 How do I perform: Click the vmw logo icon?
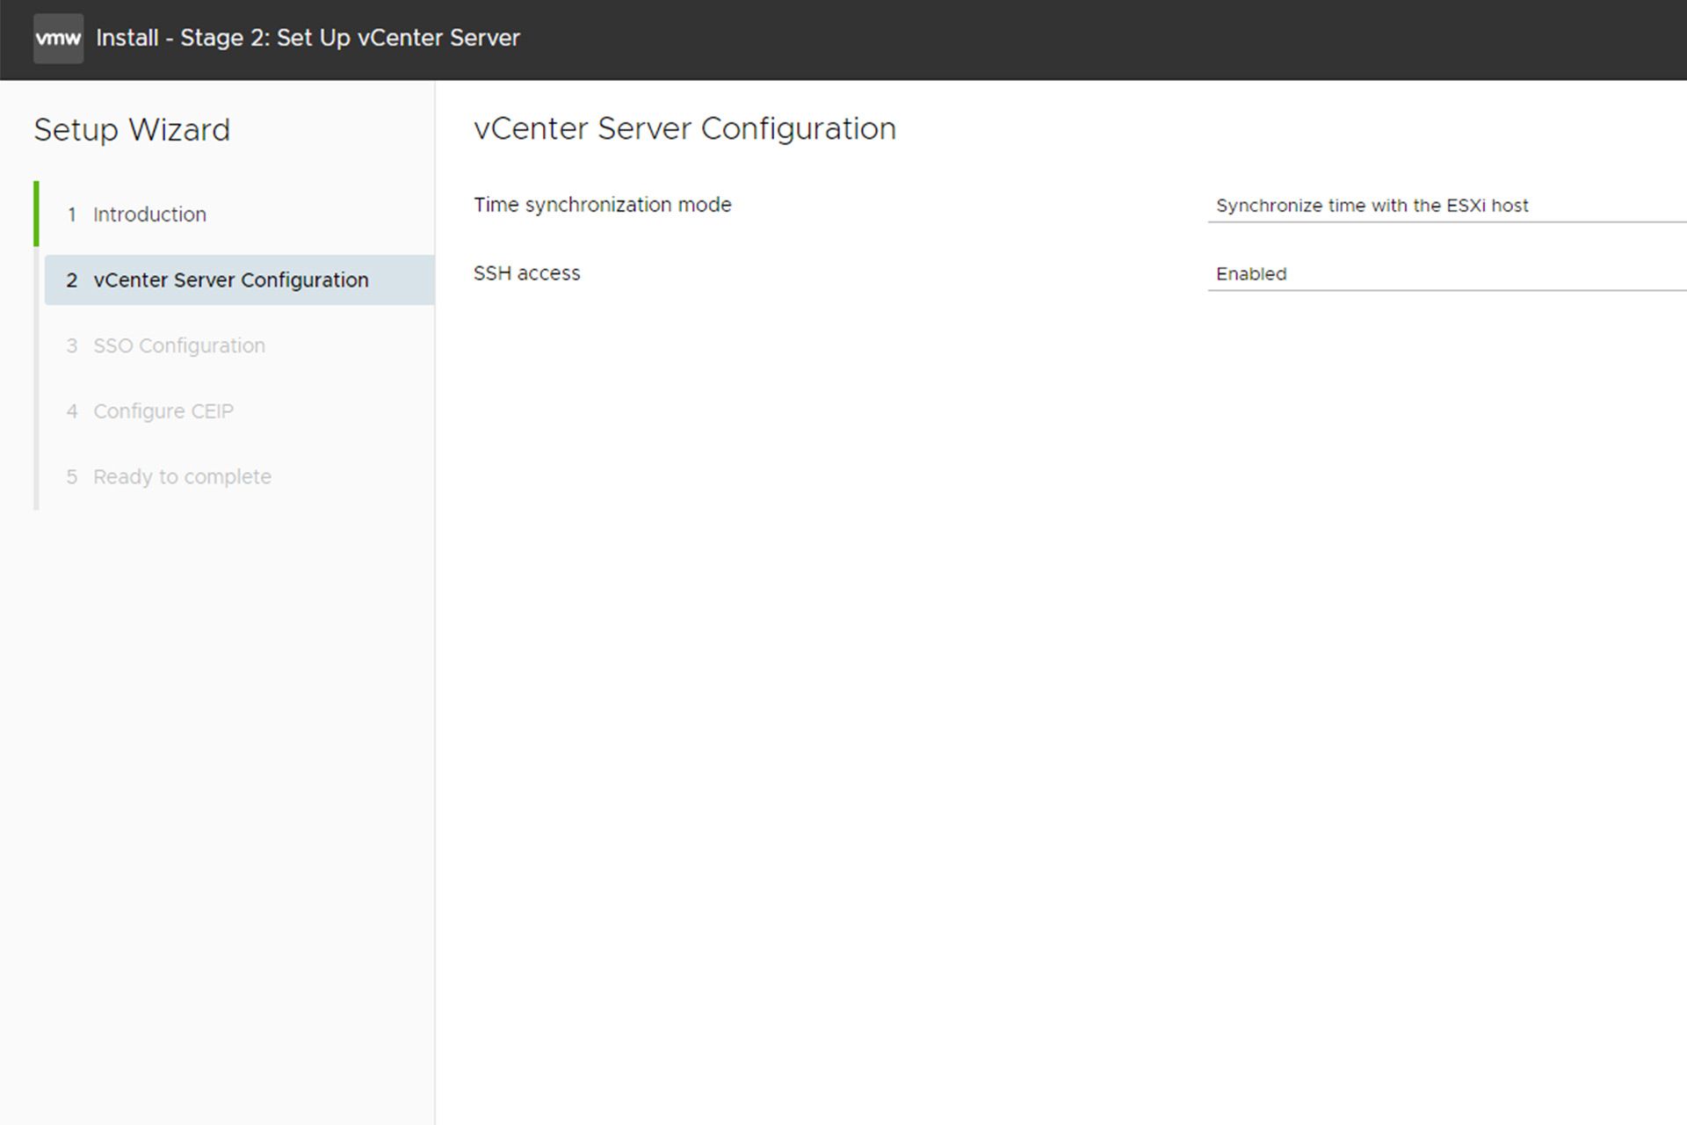58,39
